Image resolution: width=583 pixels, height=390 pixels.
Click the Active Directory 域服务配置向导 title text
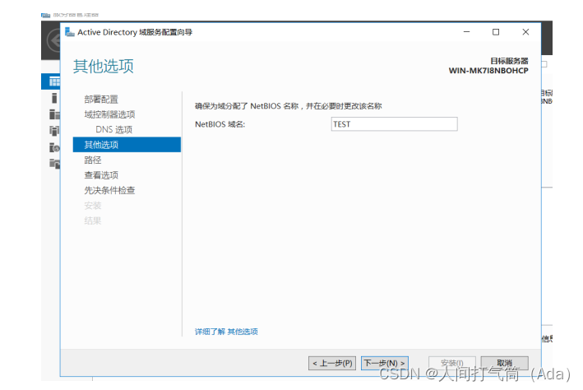coord(135,32)
